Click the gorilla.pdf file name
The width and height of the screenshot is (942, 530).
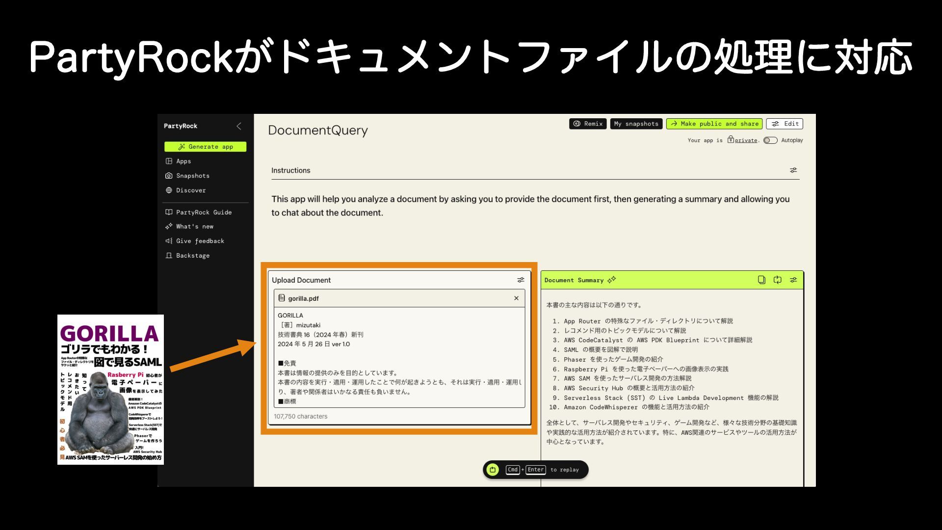[x=303, y=298]
